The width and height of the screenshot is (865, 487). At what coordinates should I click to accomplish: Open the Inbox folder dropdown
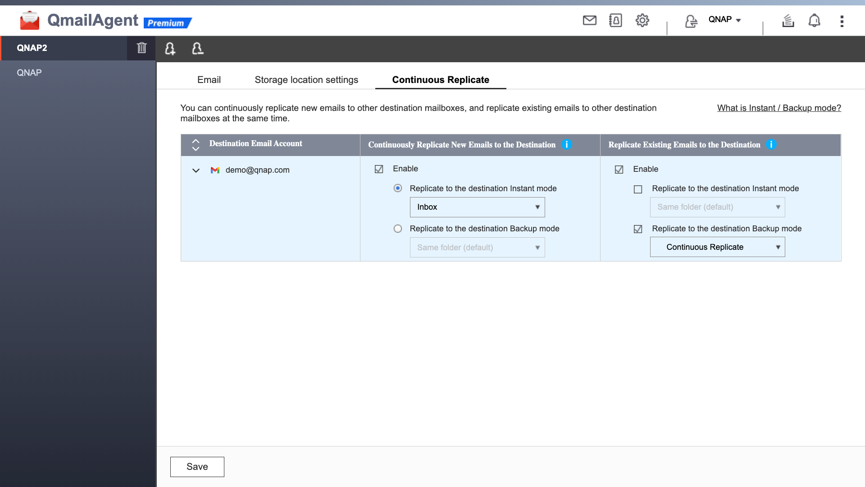click(x=477, y=207)
